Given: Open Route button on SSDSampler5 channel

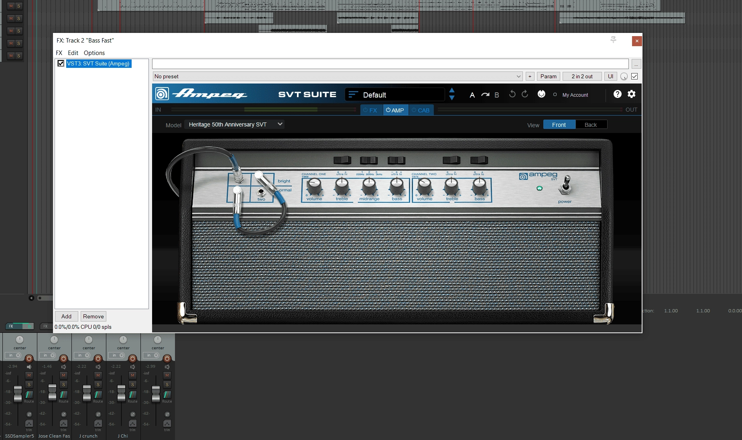Looking at the screenshot, I should pos(29,396).
